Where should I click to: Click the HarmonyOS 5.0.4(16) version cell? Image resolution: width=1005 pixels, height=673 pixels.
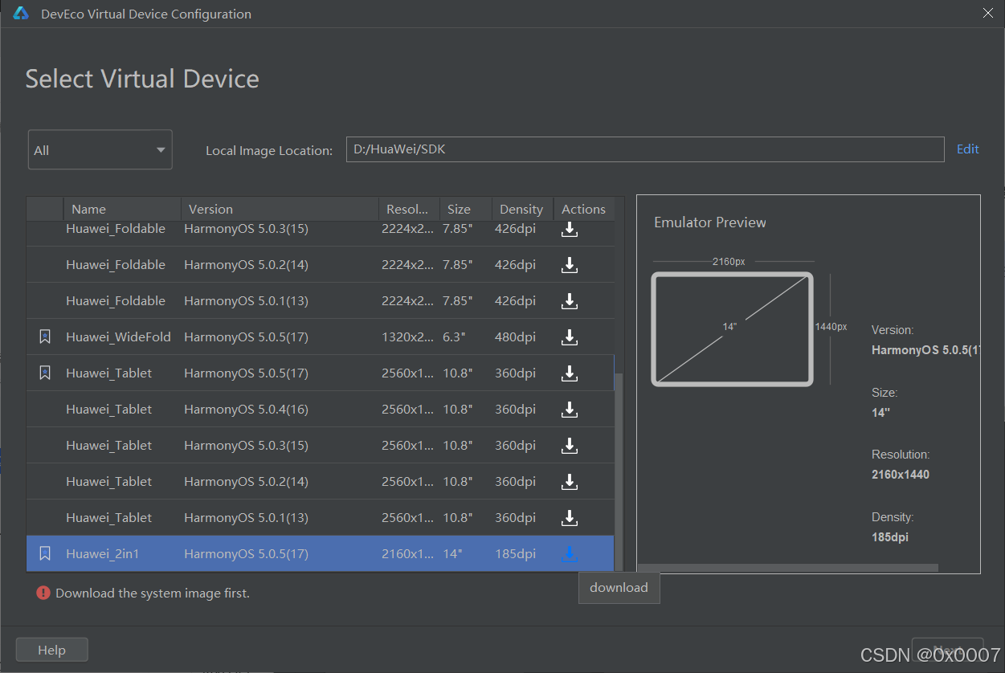(246, 410)
